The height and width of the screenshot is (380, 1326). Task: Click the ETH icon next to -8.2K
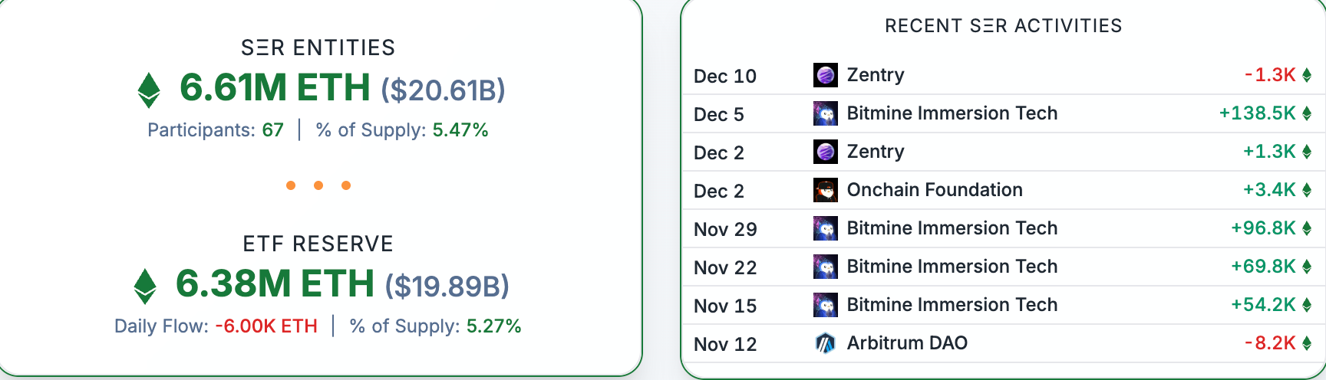tap(1307, 343)
